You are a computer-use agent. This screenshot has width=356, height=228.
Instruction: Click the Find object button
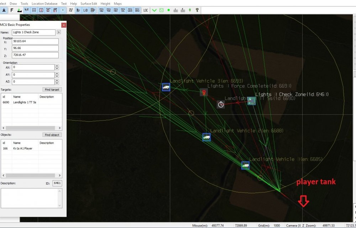pos(52,135)
